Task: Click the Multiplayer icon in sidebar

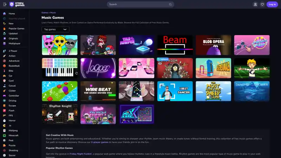Action: point(4,44)
